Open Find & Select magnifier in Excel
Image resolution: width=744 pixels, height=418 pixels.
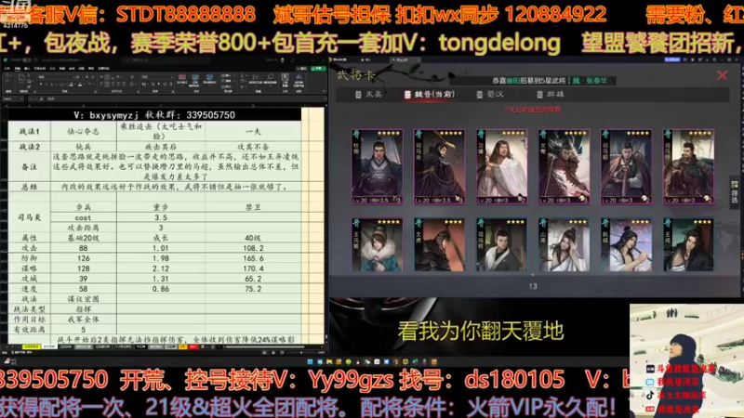[270, 79]
